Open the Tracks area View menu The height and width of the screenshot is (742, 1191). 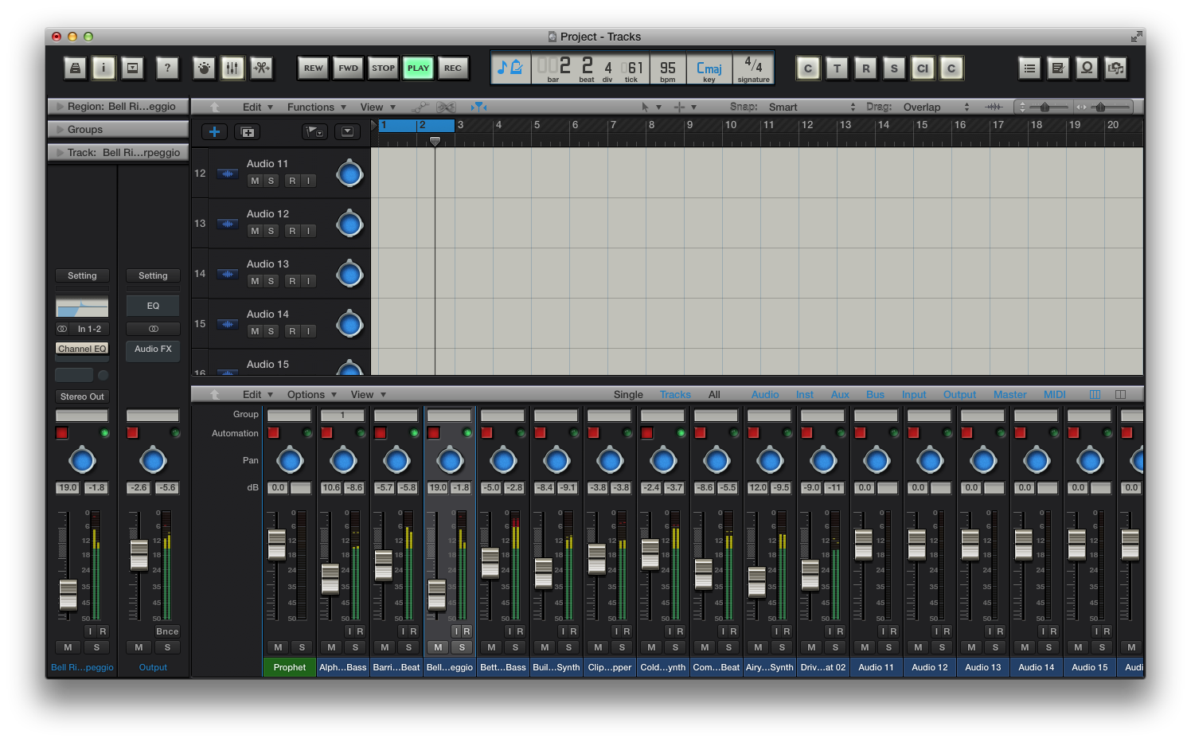[x=377, y=107]
